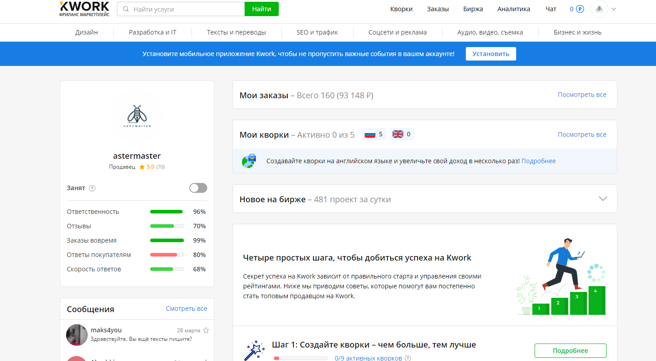656x361 pixels.
Task: Star the maks4you message
Action: click(206, 330)
